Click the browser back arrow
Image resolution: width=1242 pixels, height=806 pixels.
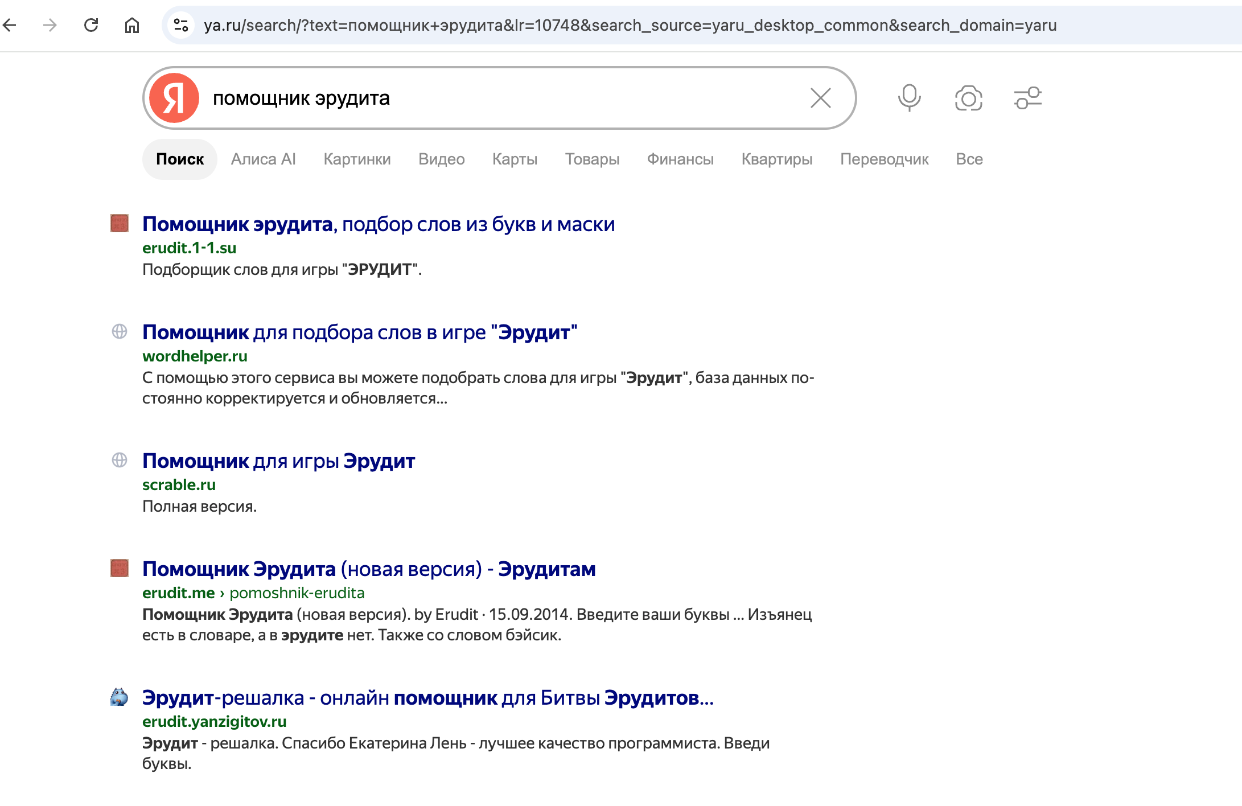(x=10, y=25)
